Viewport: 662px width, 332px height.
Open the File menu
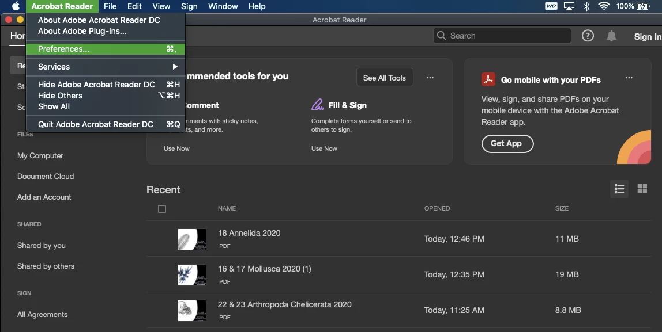click(110, 6)
